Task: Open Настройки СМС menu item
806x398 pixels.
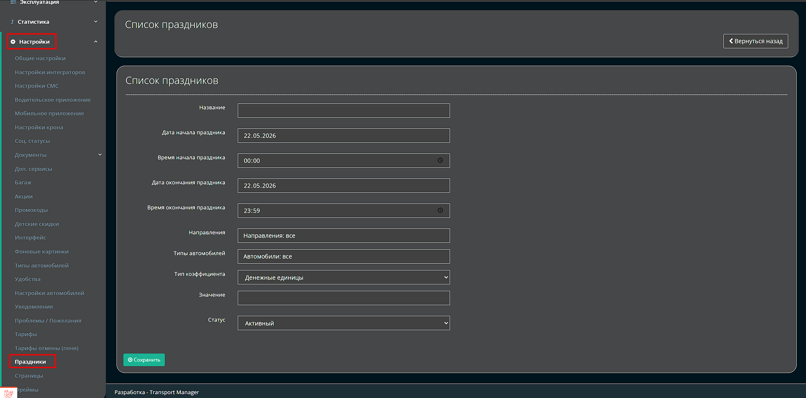Action: pyautogui.click(x=37, y=86)
